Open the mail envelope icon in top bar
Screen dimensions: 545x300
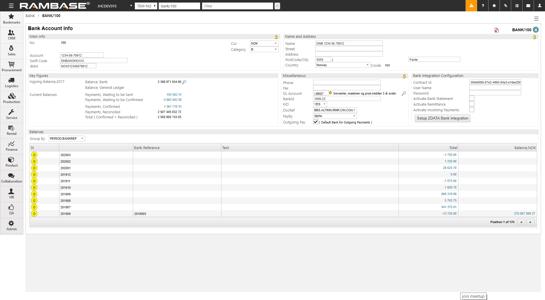click(x=528, y=6)
